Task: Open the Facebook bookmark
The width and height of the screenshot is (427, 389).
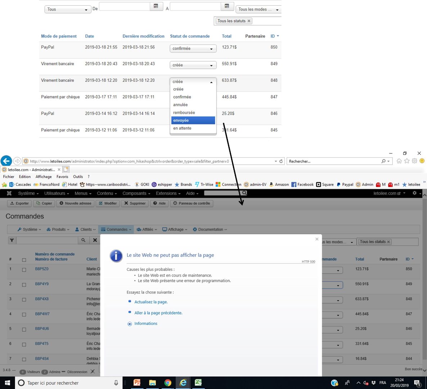Action: click(x=302, y=184)
